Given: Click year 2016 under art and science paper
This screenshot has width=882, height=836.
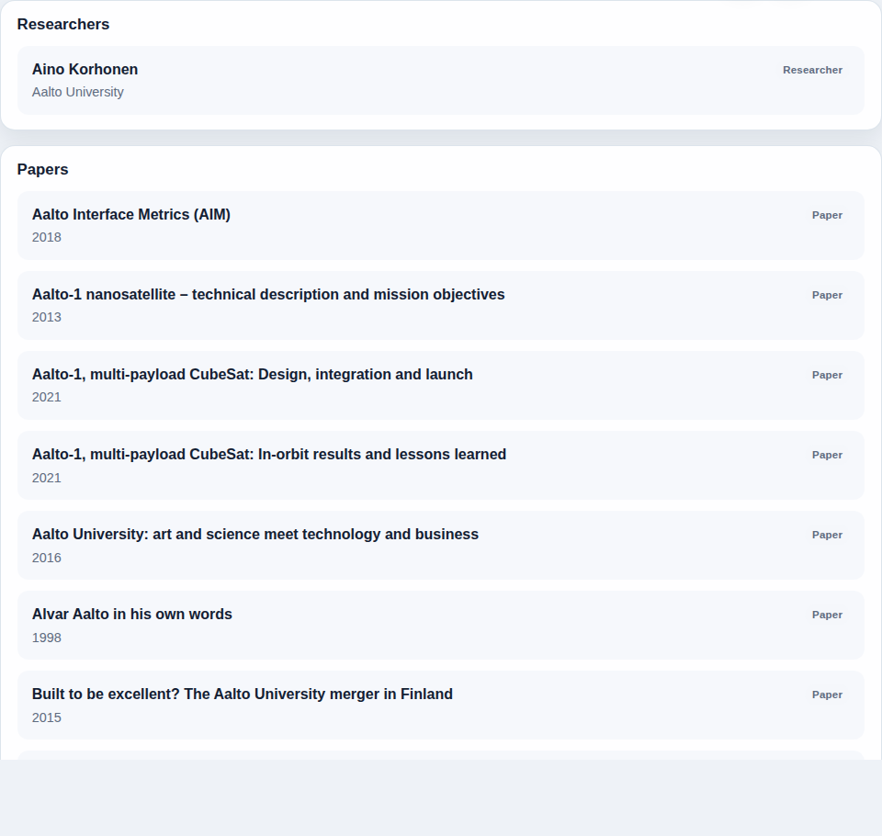Looking at the screenshot, I should coord(47,558).
